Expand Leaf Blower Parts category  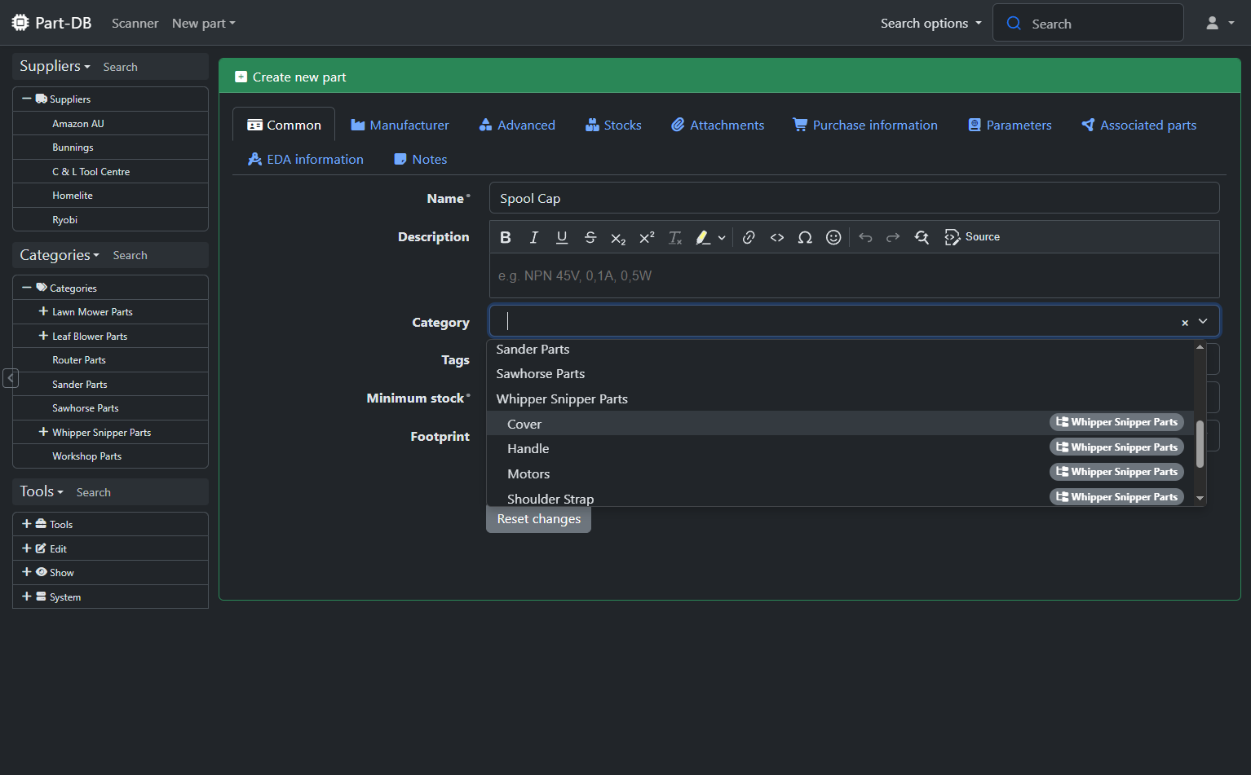click(x=43, y=336)
